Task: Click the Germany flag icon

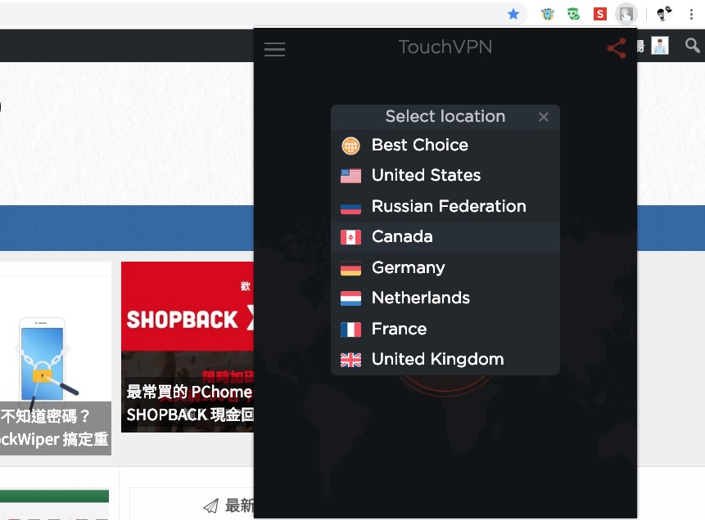Action: [x=350, y=268]
